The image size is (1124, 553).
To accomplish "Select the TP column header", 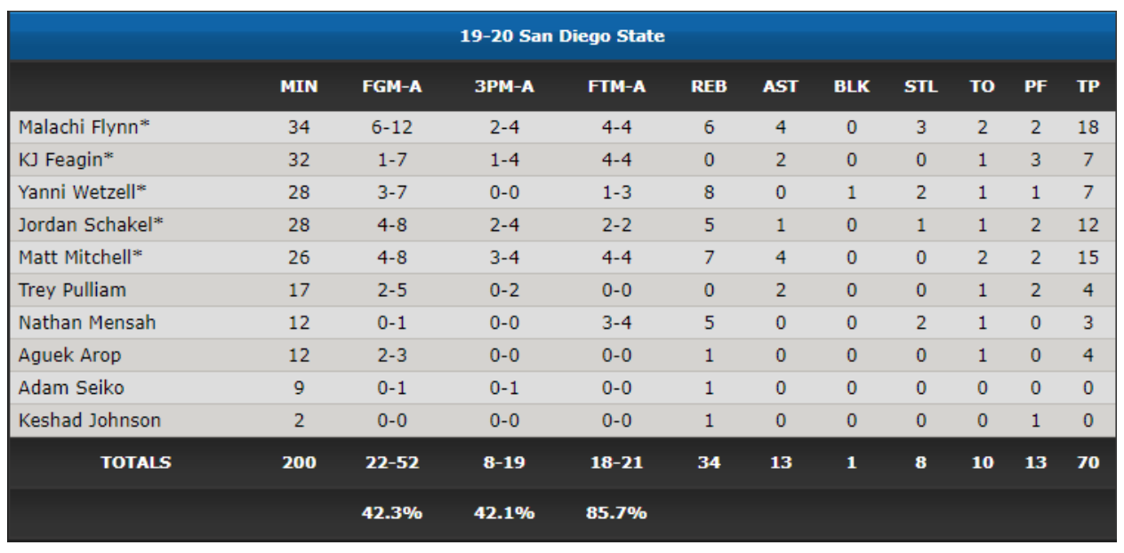I will (x=1088, y=86).
